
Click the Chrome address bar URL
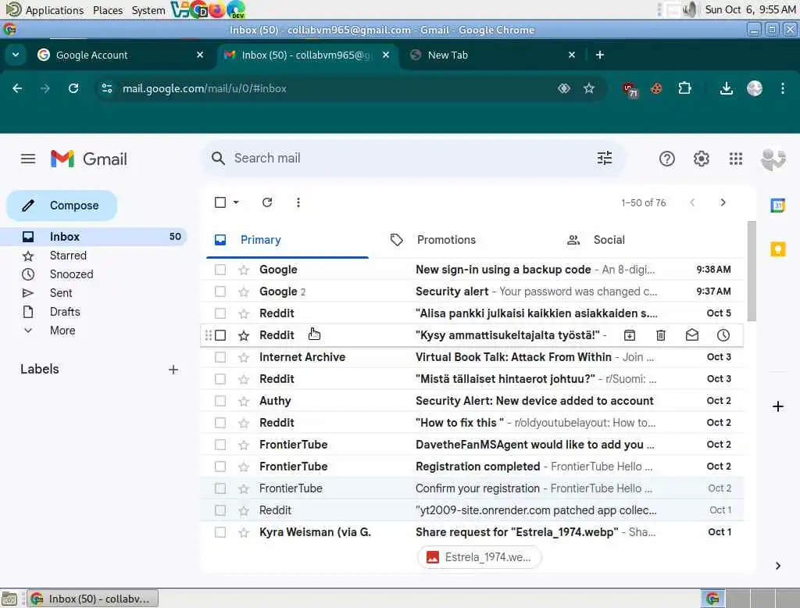pos(204,88)
